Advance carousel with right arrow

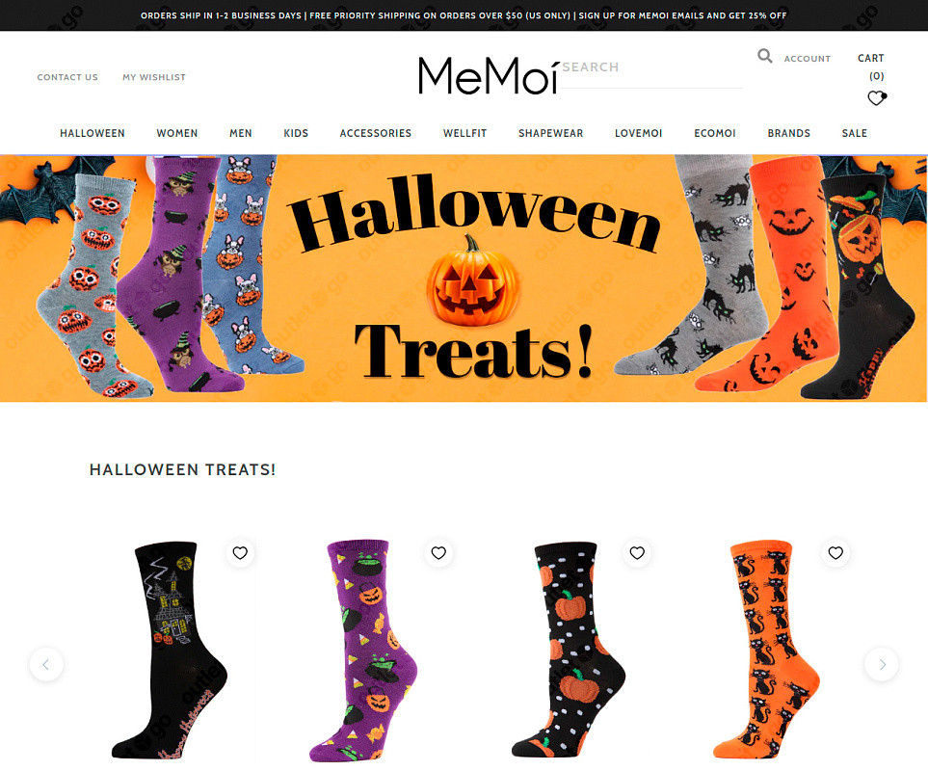[x=881, y=664]
